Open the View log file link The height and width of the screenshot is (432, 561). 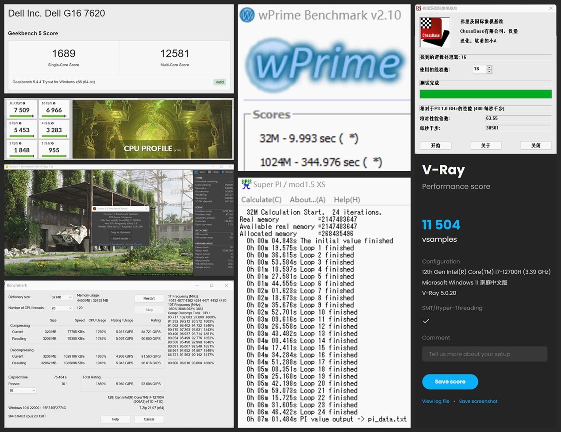(435, 401)
